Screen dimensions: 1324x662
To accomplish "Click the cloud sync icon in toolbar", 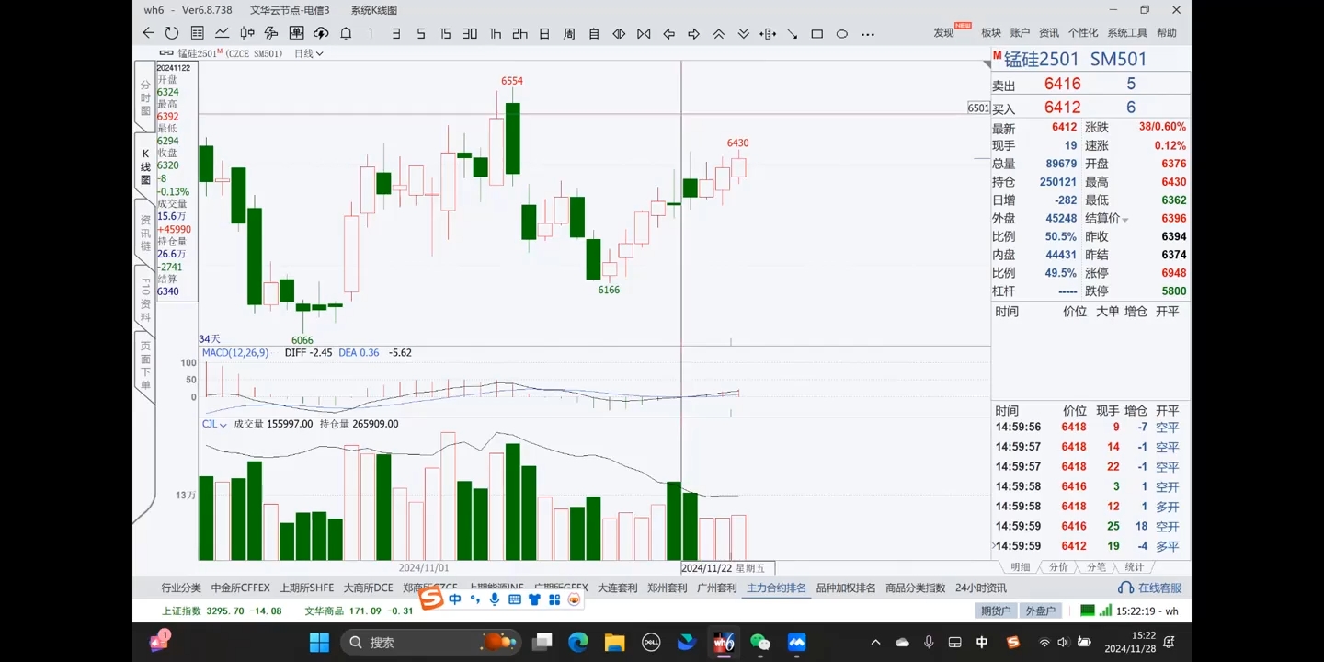I will tap(321, 33).
